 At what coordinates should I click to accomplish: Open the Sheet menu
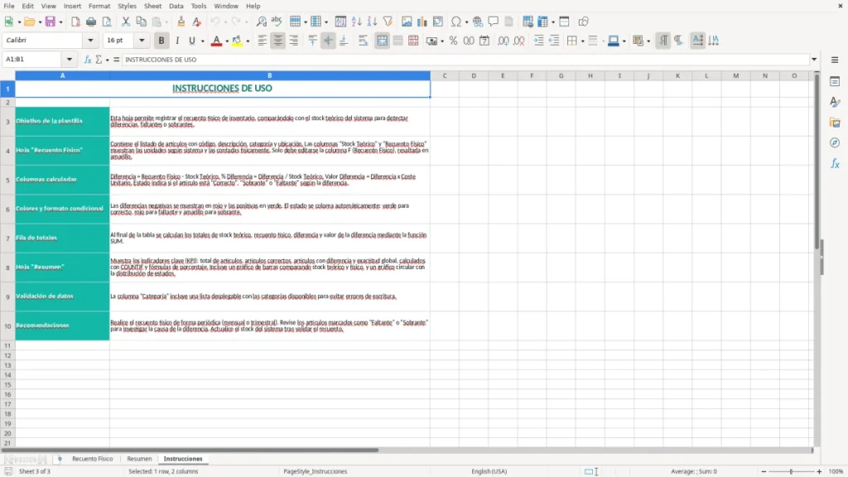(x=152, y=6)
